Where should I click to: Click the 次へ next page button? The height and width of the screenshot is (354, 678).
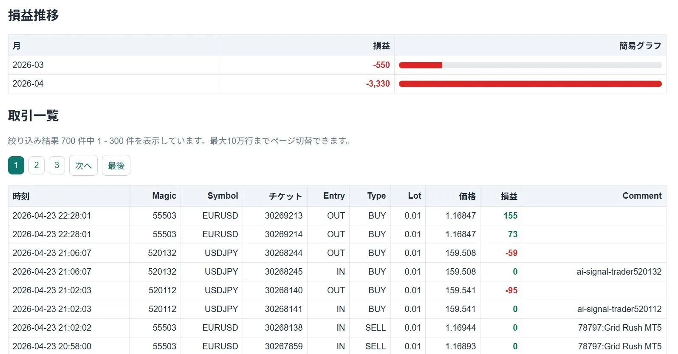click(x=83, y=165)
